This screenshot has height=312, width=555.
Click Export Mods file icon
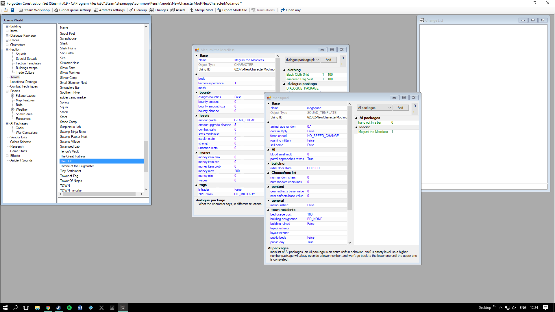[x=219, y=10]
